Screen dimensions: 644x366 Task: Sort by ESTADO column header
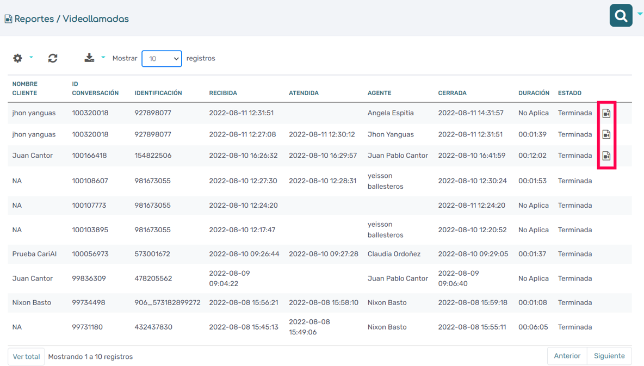tap(569, 93)
